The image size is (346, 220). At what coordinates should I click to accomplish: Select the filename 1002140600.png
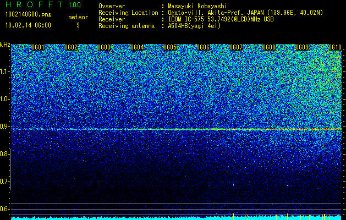29,15
